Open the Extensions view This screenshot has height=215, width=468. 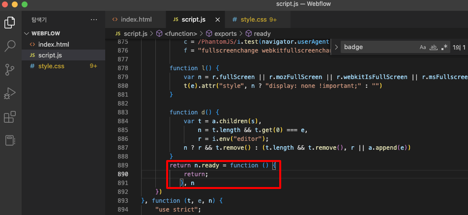coord(10,117)
